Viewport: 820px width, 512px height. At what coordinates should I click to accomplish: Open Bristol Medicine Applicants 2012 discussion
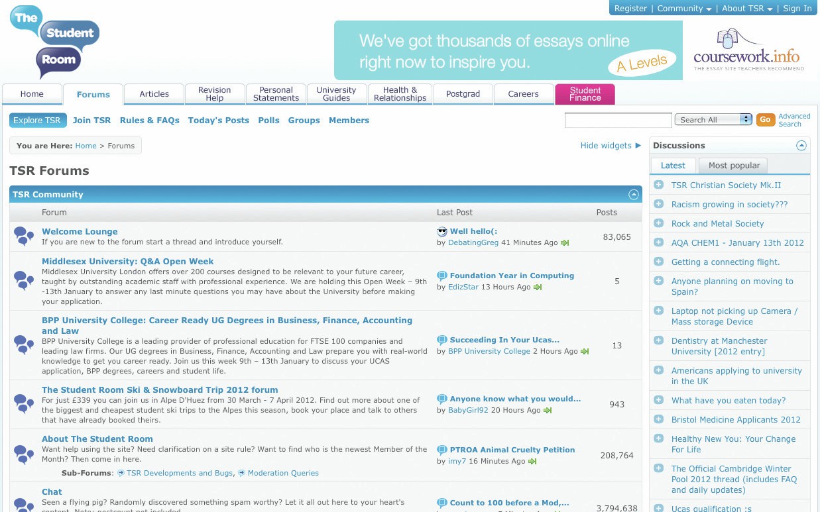[x=736, y=420]
